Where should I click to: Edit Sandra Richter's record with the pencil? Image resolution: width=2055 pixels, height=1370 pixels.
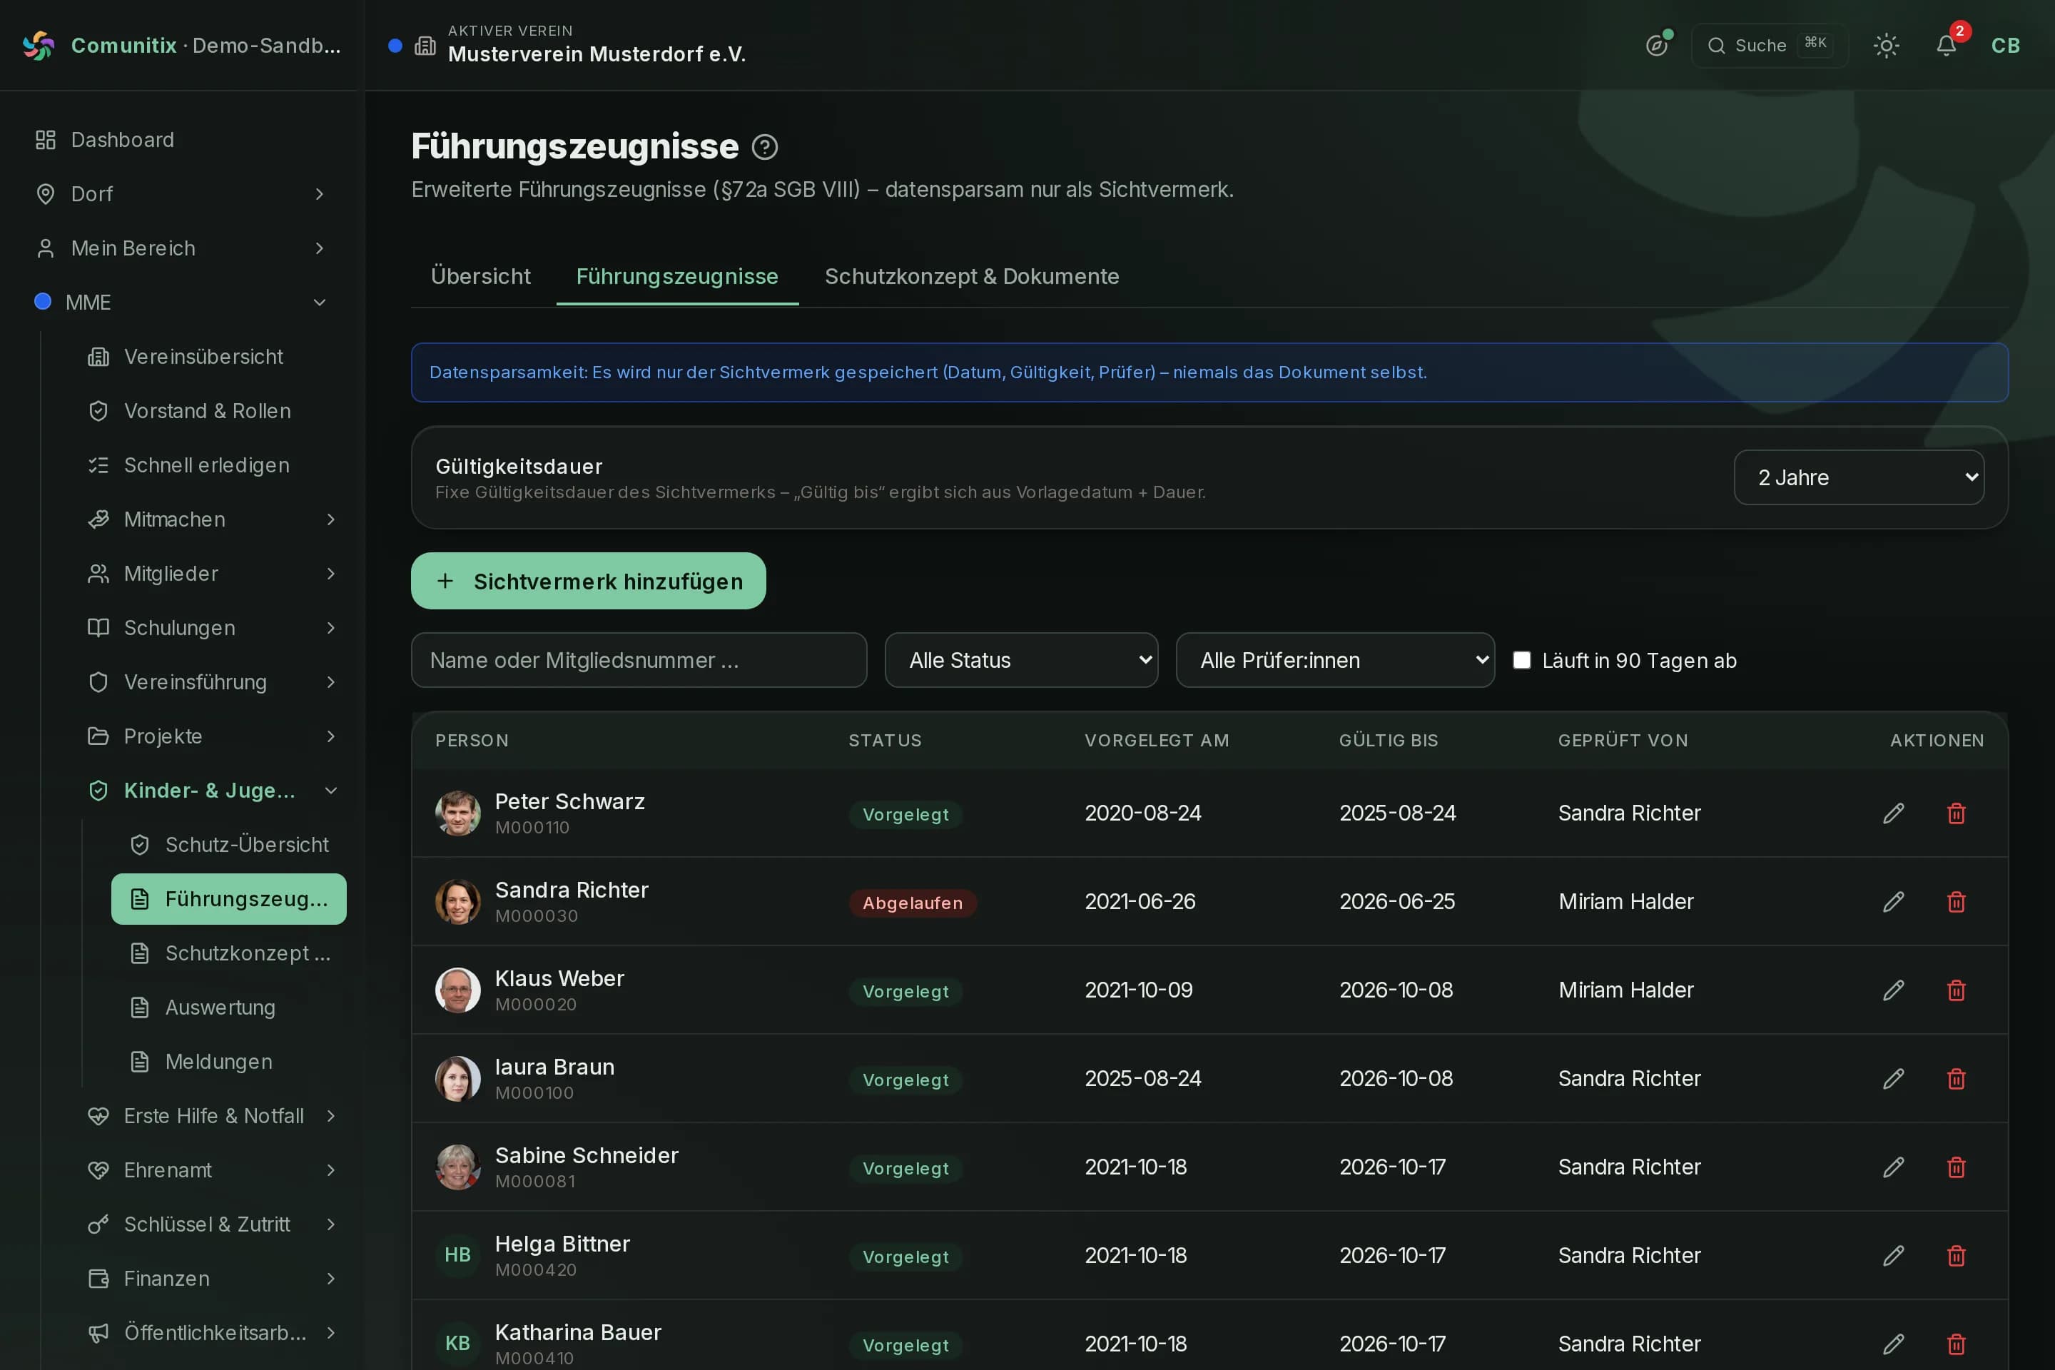point(1893,902)
